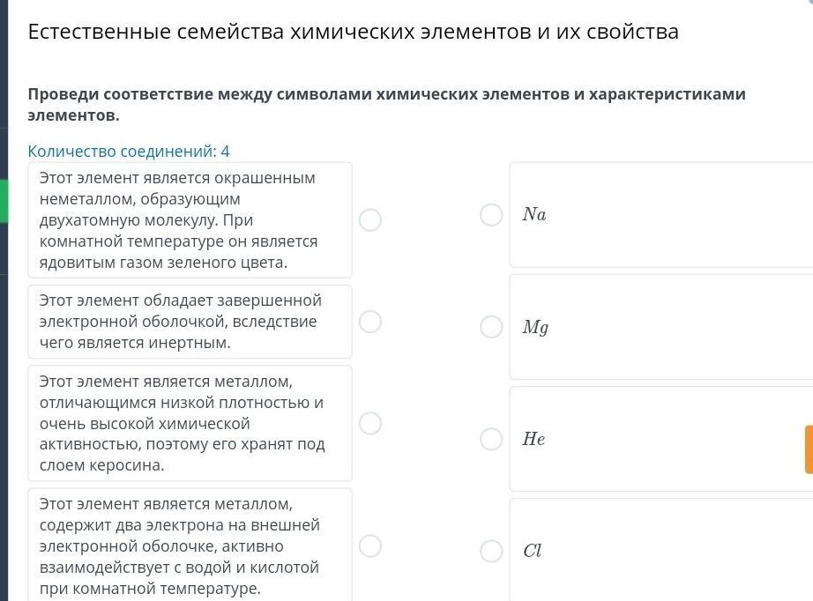Click the lesson title "Естественные семейства химических элементов"
Image resolution: width=813 pixels, height=601 pixels.
click(x=353, y=33)
